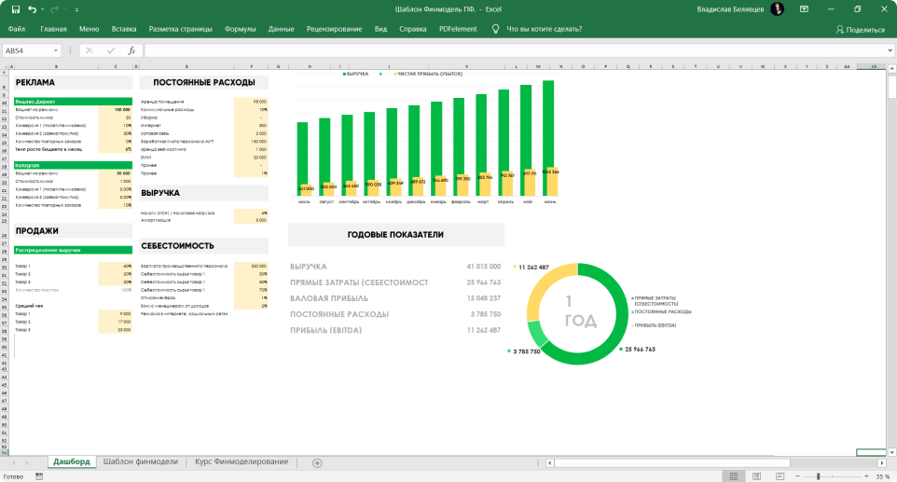
Task: Click the user profile avatar
Action: point(777,9)
